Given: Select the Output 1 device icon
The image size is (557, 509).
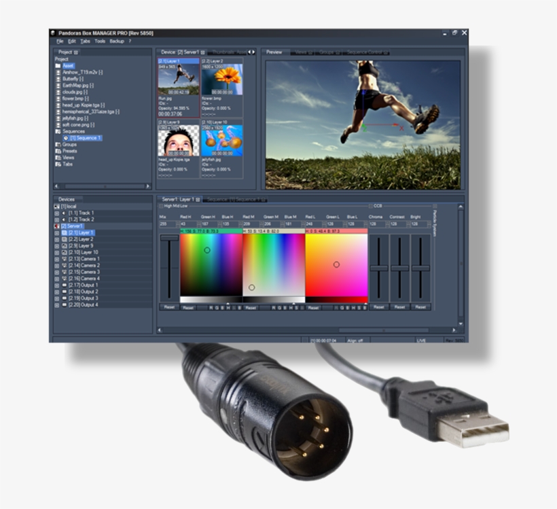Looking at the screenshot, I should (x=65, y=285).
